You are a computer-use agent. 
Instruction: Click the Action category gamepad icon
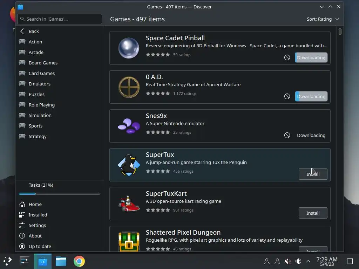point(22,42)
